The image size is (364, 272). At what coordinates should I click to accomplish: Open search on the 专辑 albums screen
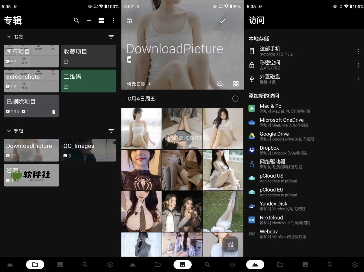tap(76, 20)
